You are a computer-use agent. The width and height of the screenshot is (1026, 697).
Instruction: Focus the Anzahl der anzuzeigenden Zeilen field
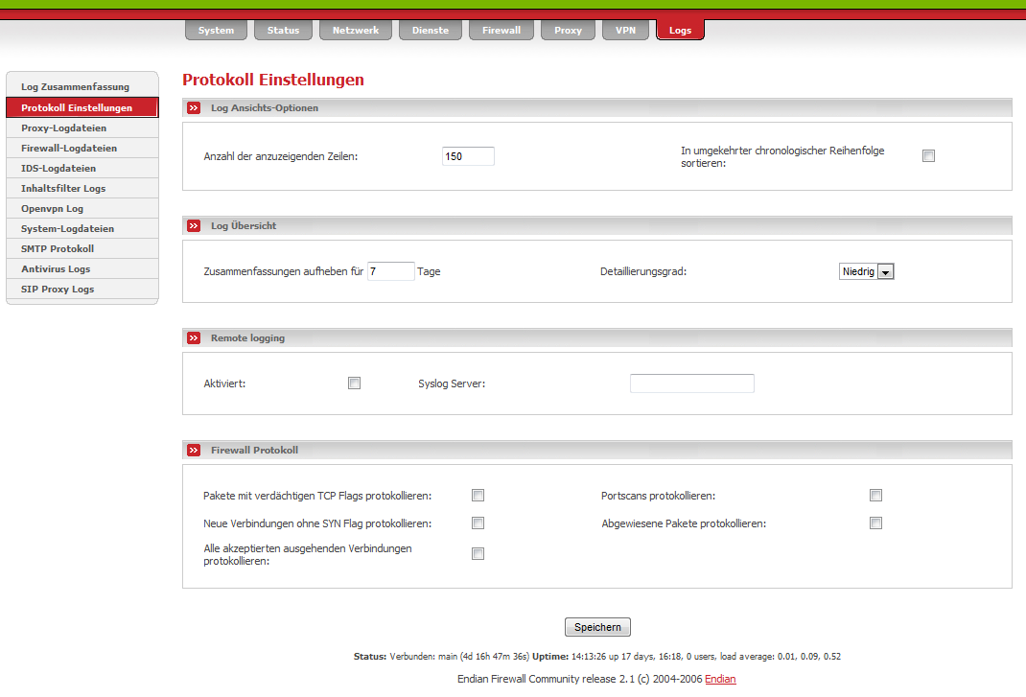468,156
